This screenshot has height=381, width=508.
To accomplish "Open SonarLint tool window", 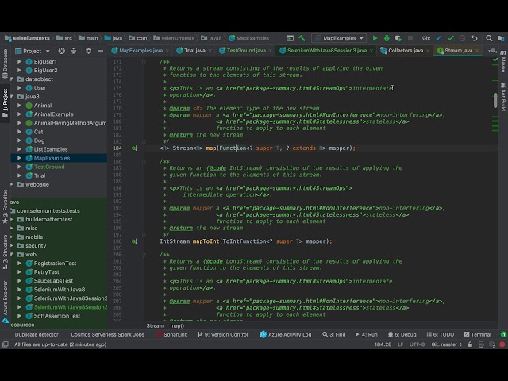I will (171, 334).
